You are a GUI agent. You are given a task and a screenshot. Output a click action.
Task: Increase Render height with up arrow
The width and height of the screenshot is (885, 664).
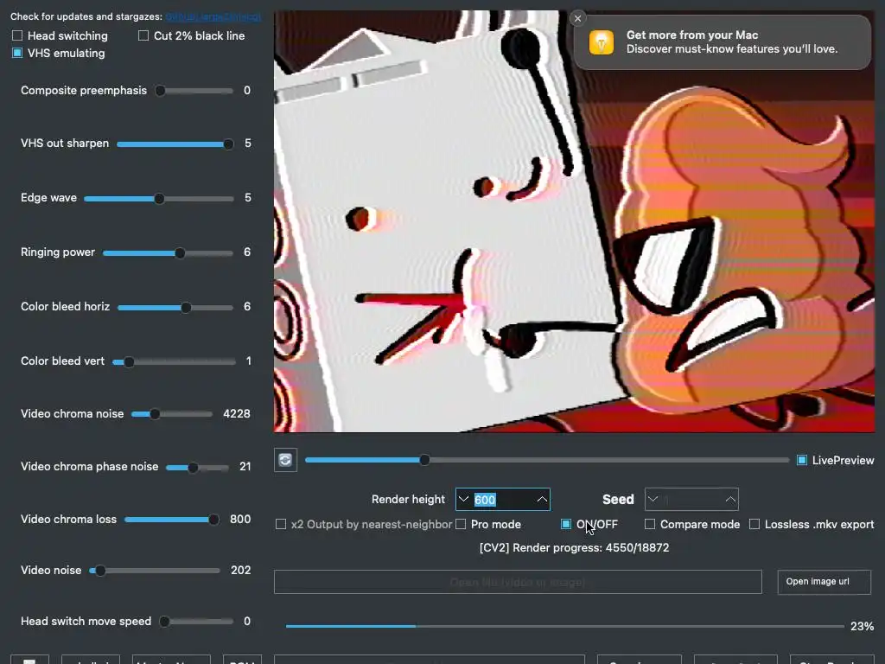coord(542,499)
